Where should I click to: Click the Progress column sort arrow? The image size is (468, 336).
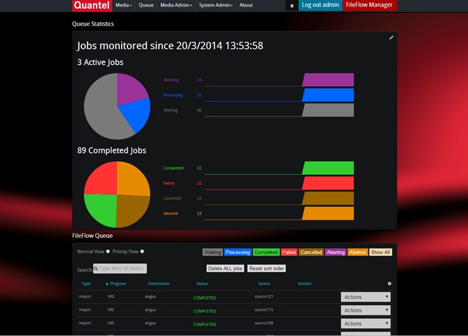pyautogui.click(x=107, y=284)
